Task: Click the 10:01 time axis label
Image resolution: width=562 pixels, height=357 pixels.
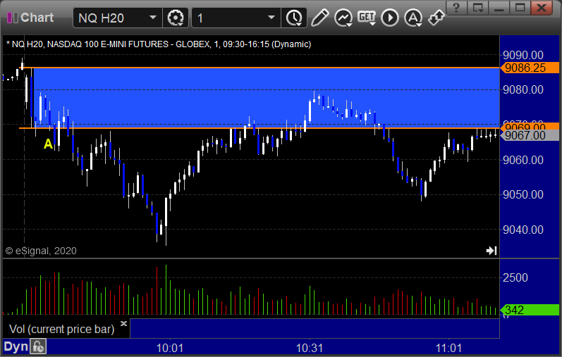Action: point(170,348)
